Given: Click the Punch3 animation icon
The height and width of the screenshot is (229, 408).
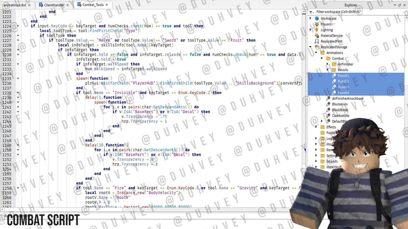Looking at the screenshot, I should click(x=334, y=87).
